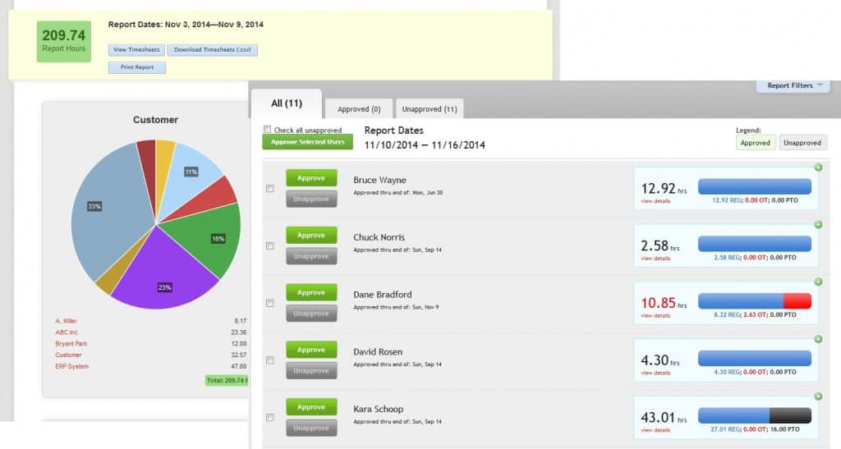Click the dates 11/10/2014 — 11/16/2014
The image size is (841, 449).
click(425, 145)
